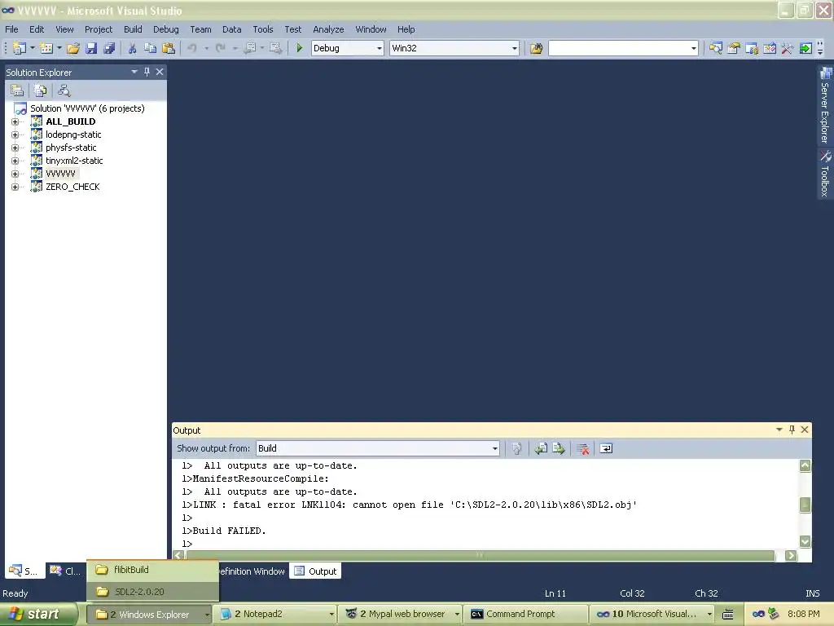The image size is (834, 626).
Task: Open the Build menu
Action: (133, 29)
